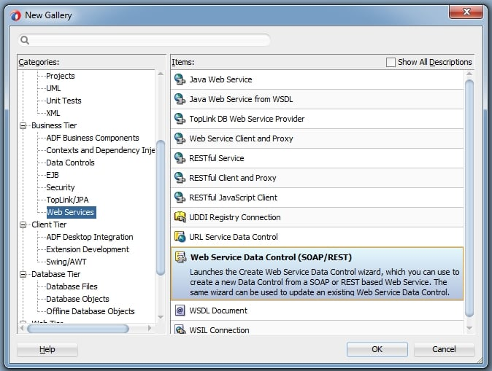The image size is (492, 371).
Task: Click the horizontal scrollbar under Categories
Action: click(78, 329)
